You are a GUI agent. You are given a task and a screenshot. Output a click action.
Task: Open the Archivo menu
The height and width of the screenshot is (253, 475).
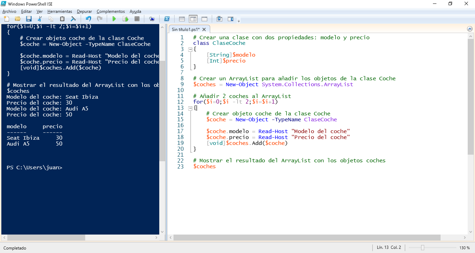pos(9,11)
